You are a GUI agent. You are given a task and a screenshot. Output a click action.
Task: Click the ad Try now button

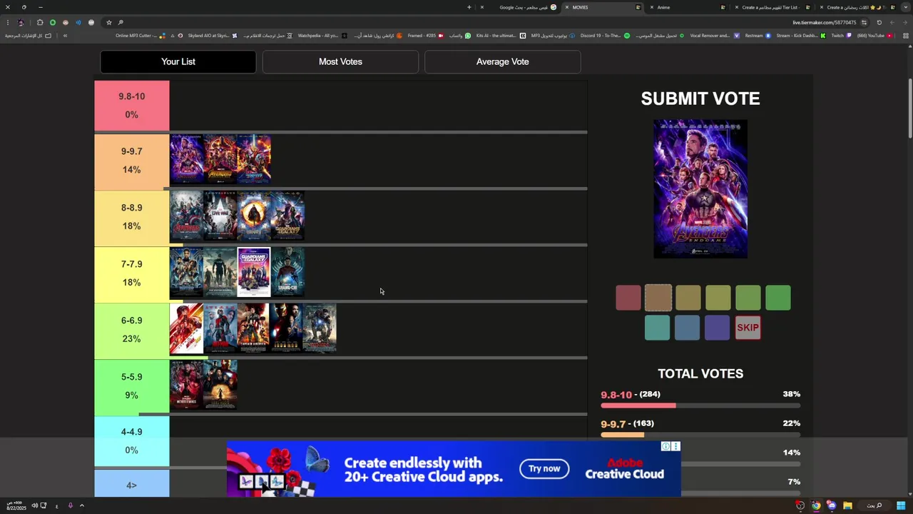544,468
